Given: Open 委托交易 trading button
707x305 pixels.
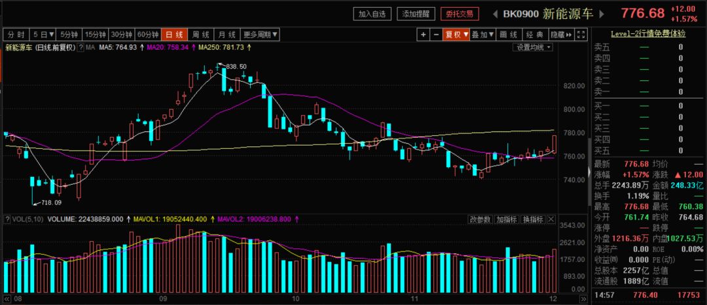Looking at the screenshot, I should tap(460, 14).
